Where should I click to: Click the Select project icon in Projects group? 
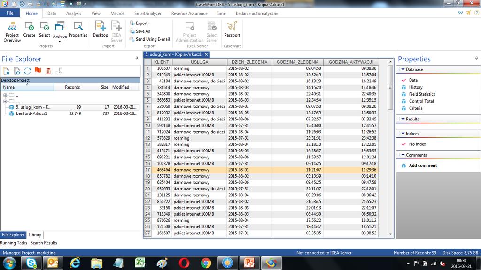tap(45, 30)
